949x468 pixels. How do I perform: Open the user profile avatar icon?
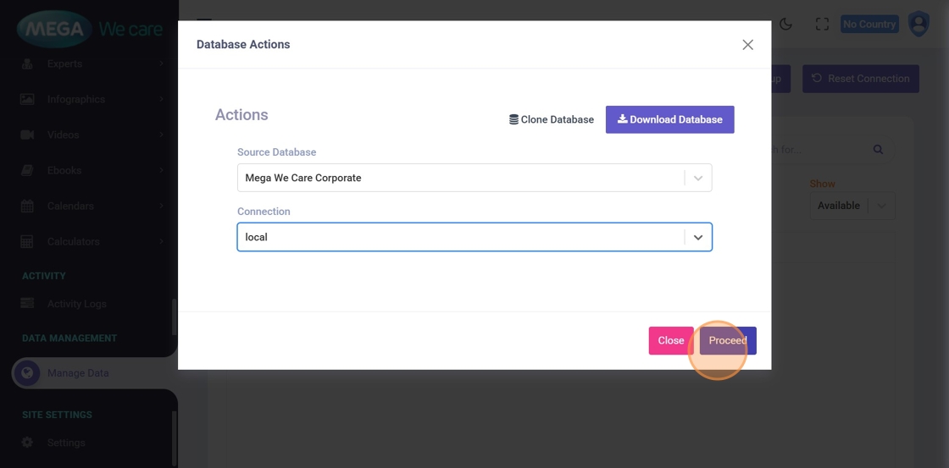[918, 24]
